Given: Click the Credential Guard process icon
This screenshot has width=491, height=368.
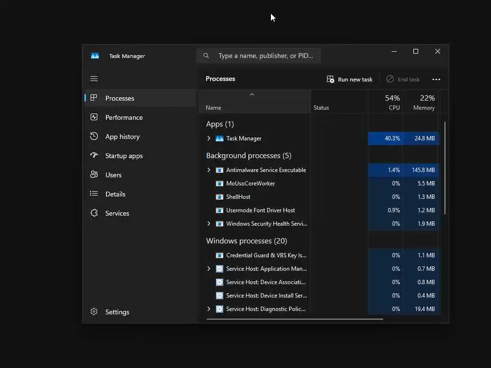Looking at the screenshot, I should coord(220,255).
